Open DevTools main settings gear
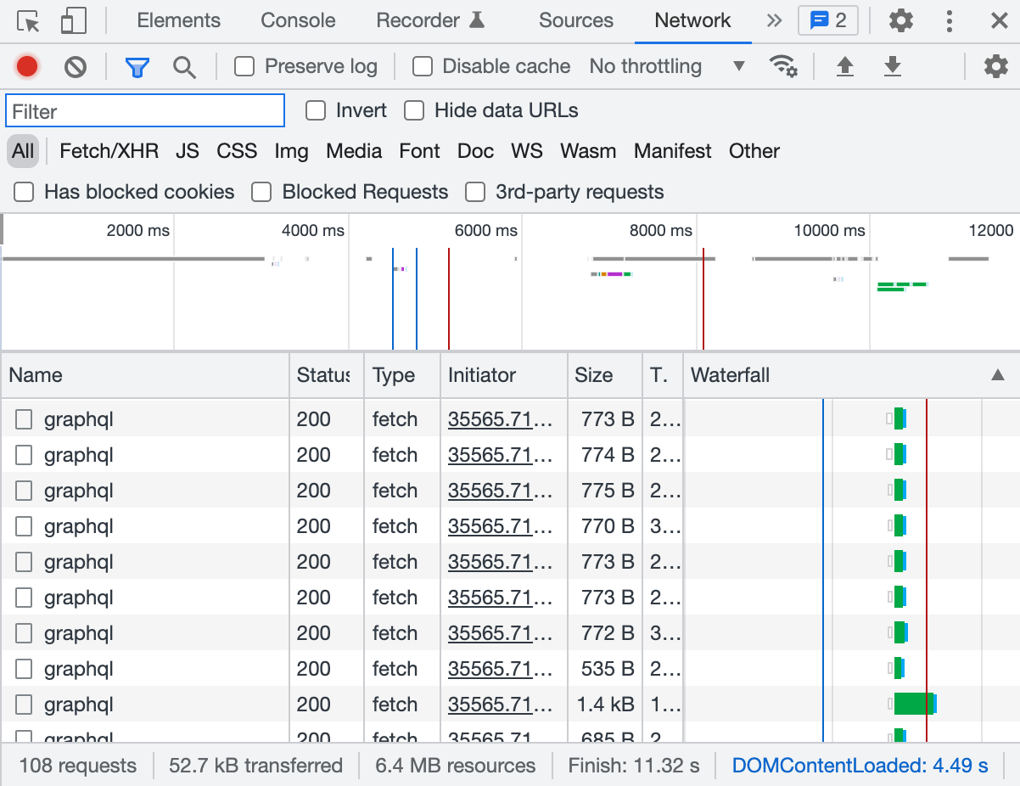This screenshot has height=786, width=1020. (900, 20)
